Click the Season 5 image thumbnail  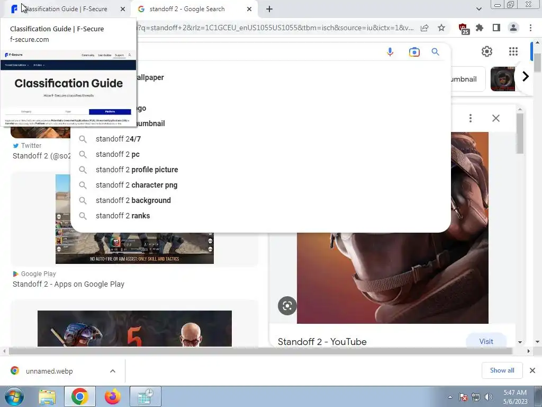[x=134, y=329]
